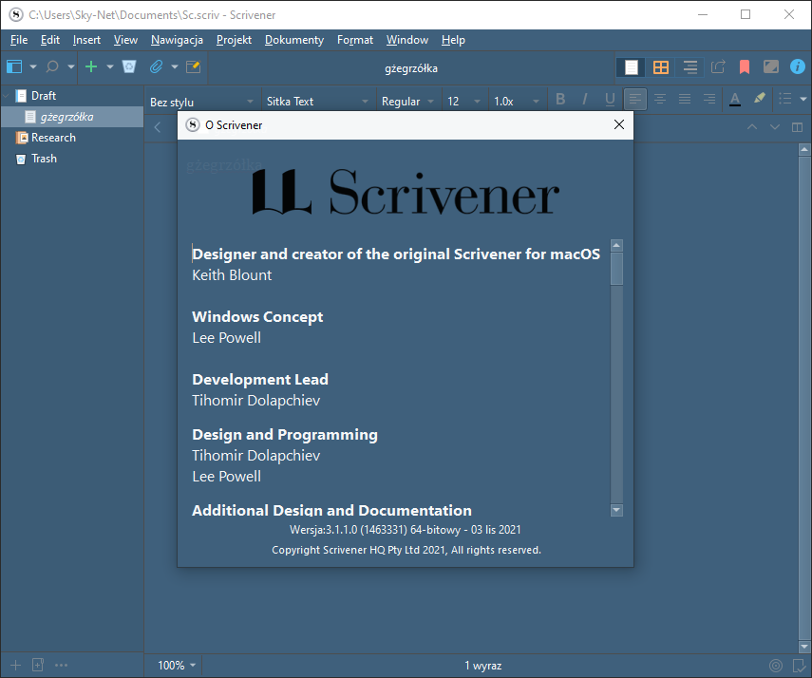Select align center
The image size is (812, 678).
660,99
